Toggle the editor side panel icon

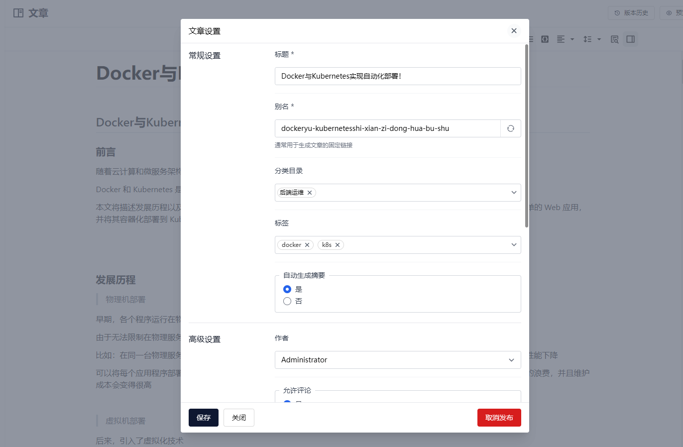[631, 39]
